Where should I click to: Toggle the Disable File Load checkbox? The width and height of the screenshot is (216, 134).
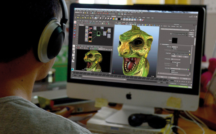pyautogui.click(x=170, y=72)
